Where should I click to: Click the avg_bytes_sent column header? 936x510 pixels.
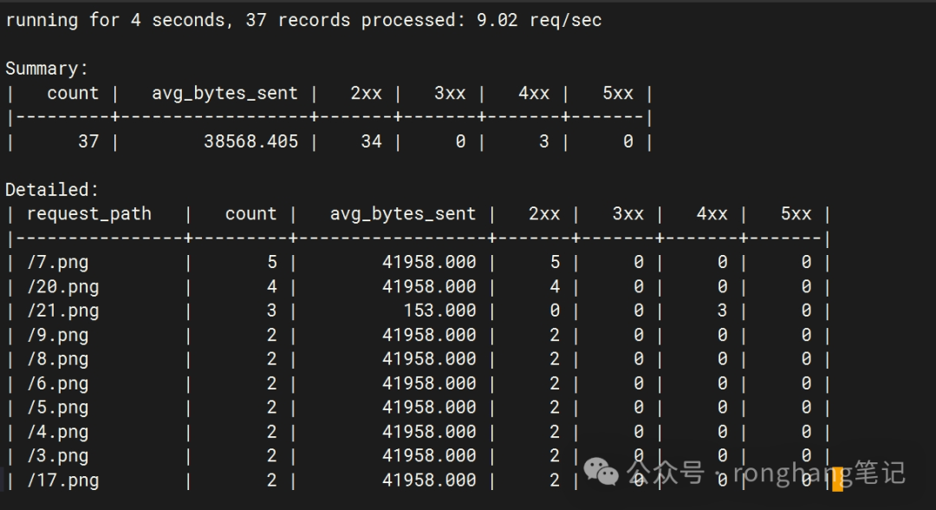(x=403, y=212)
